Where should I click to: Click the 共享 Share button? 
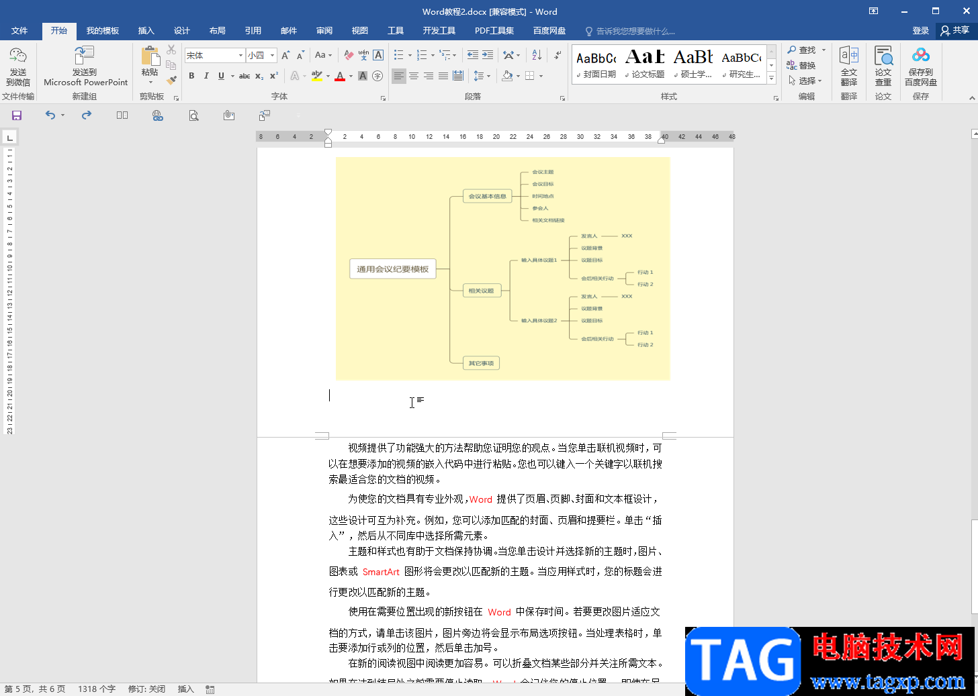click(x=955, y=31)
